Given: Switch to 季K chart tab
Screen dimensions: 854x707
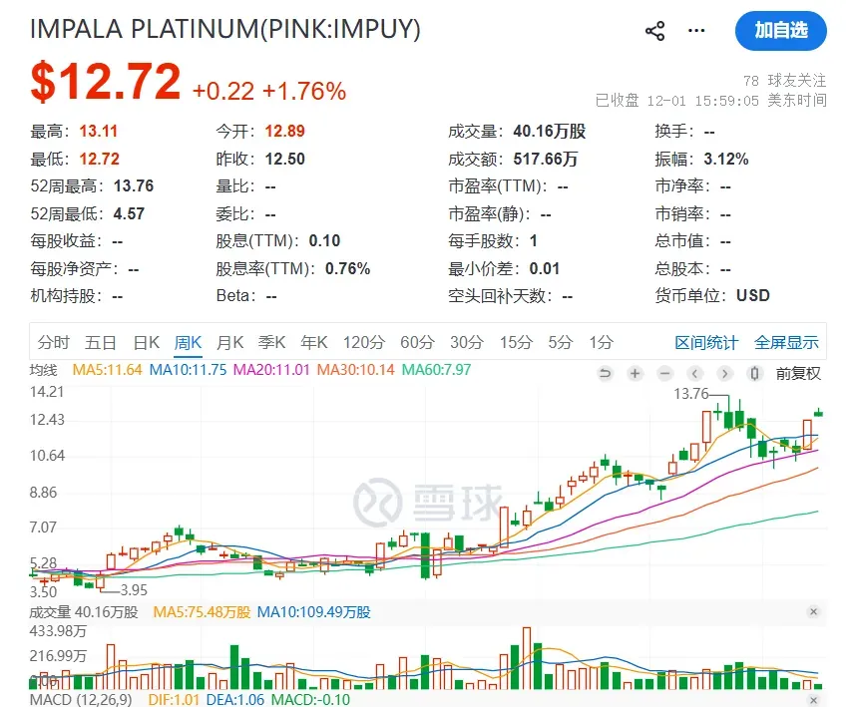Looking at the screenshot, I should [x=271, y=342].
